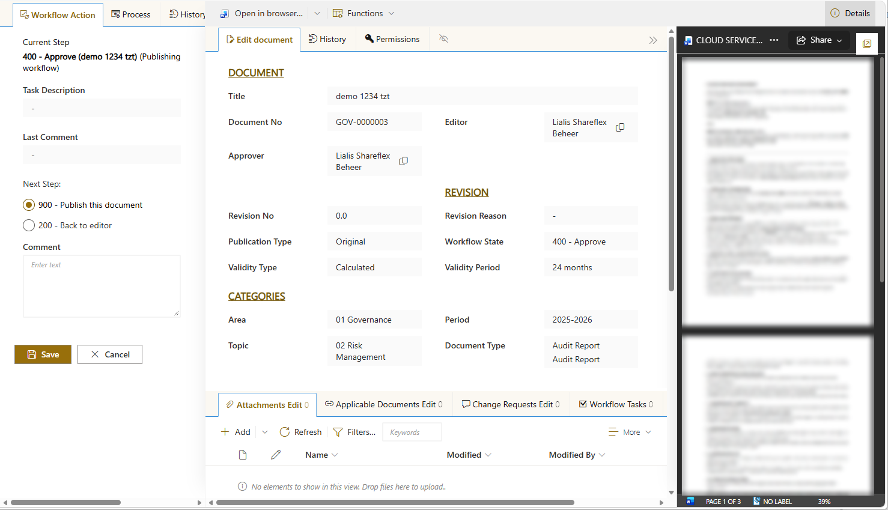
Task: Click the hidden-eye icon beside Permissions
Action: click(443, 39)
